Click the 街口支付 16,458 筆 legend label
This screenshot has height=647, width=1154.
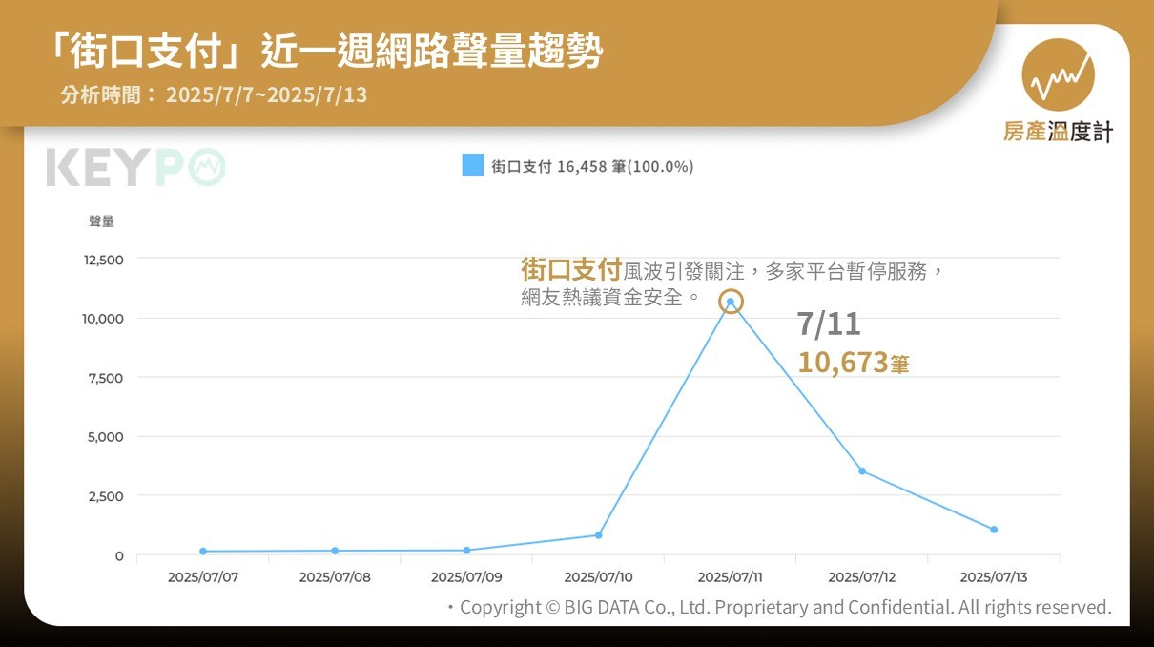tap(592, 166)
